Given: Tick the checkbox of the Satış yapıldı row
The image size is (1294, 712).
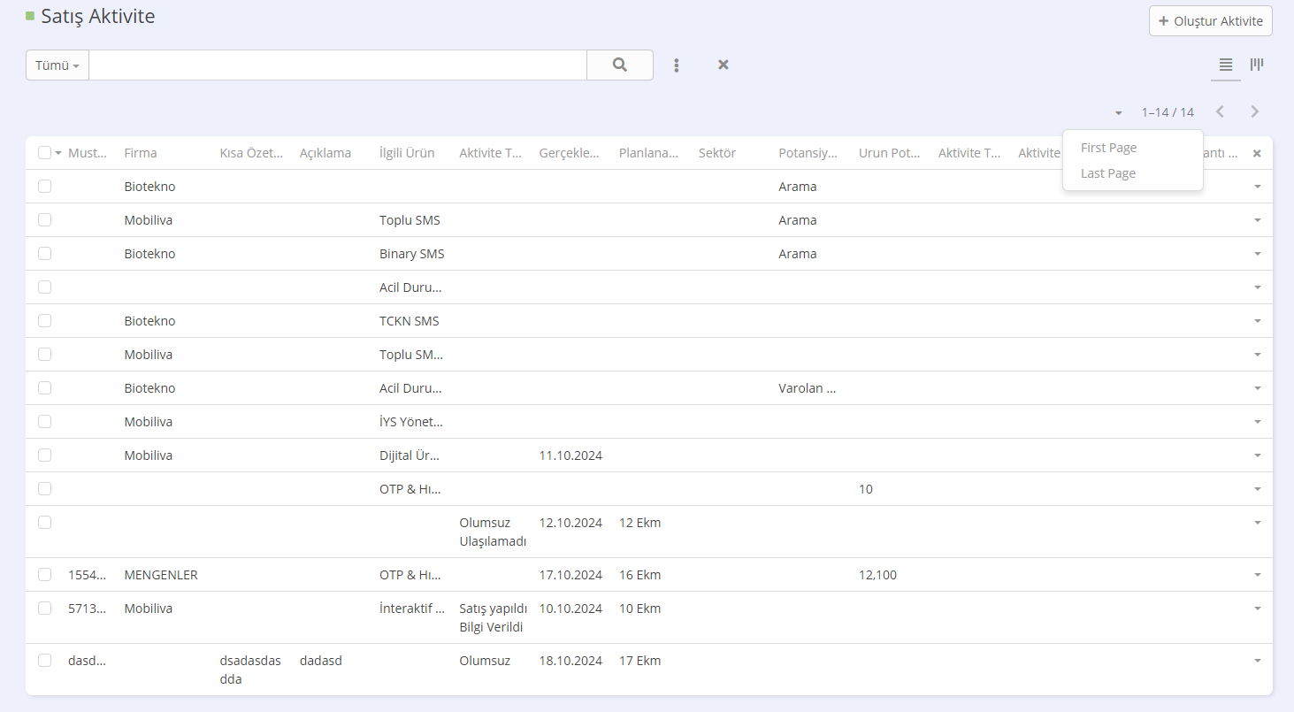Looking at the screenshot, I should 45,608.
